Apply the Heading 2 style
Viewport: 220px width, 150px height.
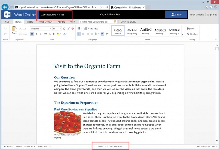(x=174, y=32)
